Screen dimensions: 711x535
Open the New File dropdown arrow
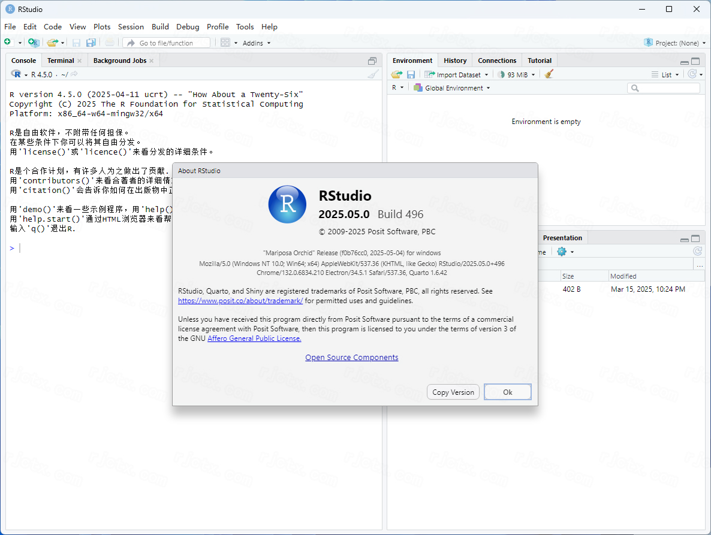[20, 43]
